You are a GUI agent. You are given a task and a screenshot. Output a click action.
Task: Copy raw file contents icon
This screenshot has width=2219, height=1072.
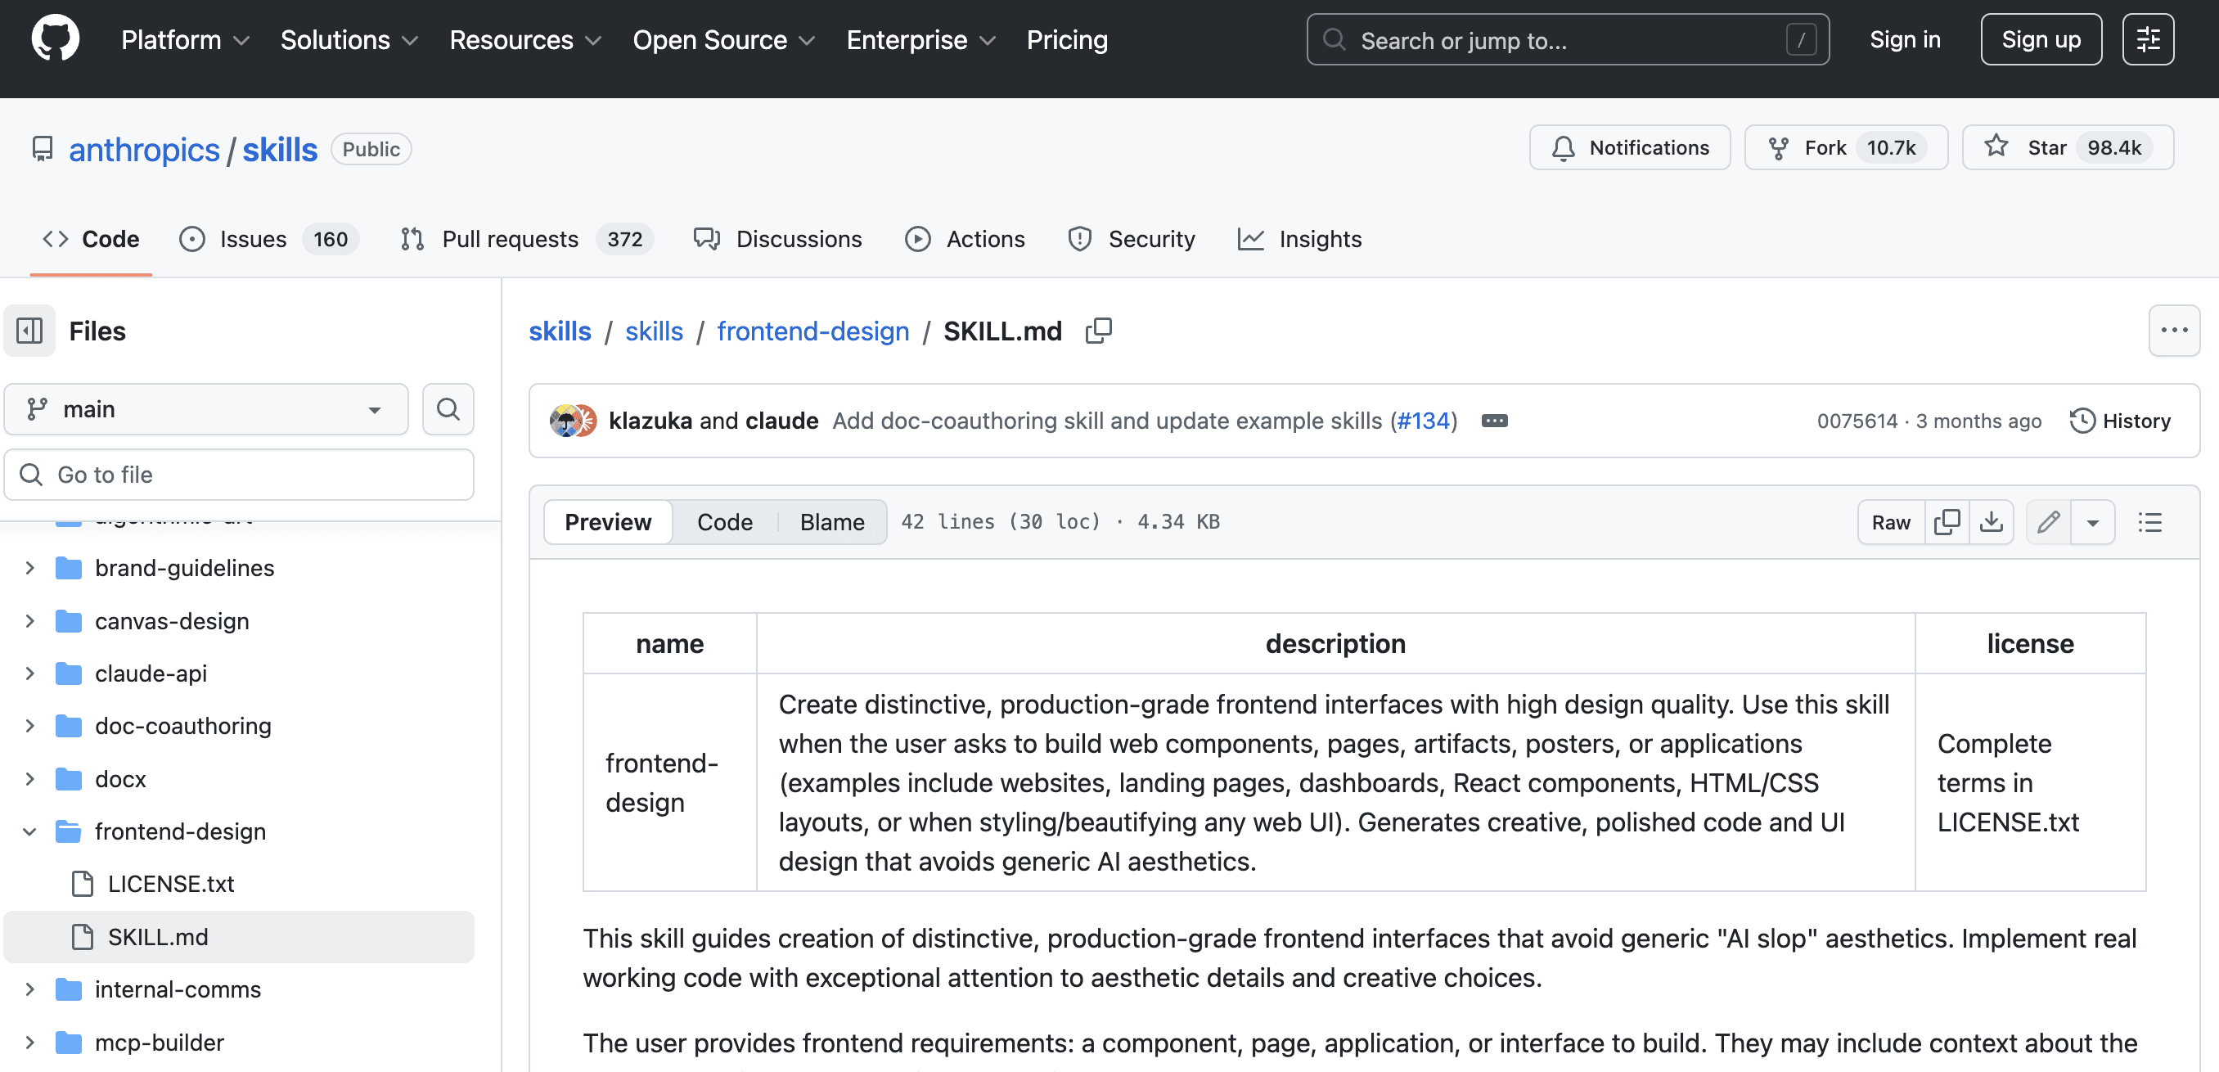tap(1947, 522)
